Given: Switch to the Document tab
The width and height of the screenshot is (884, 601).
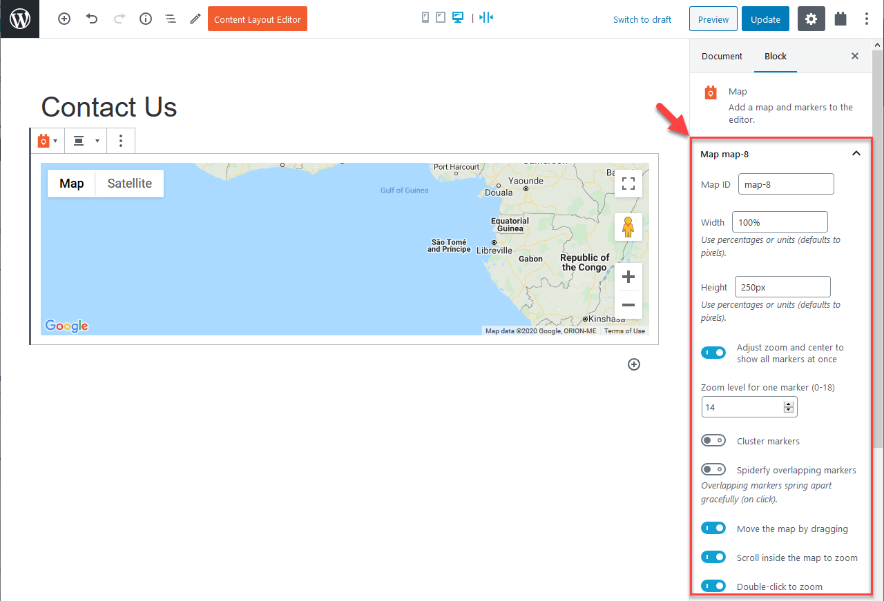Looking at the screenshot, I should pos(722,57).
